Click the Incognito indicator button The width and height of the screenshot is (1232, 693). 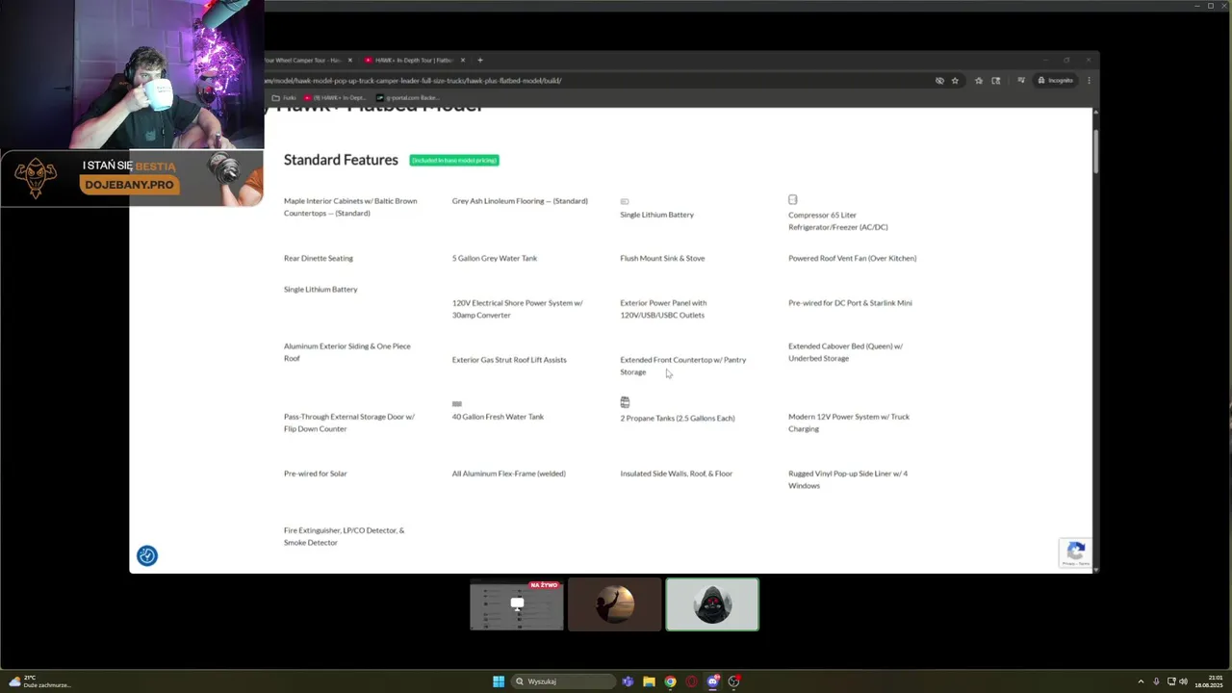click(1055, 81)
